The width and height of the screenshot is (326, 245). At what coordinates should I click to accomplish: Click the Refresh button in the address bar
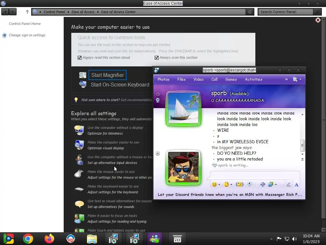pos(250,12)
